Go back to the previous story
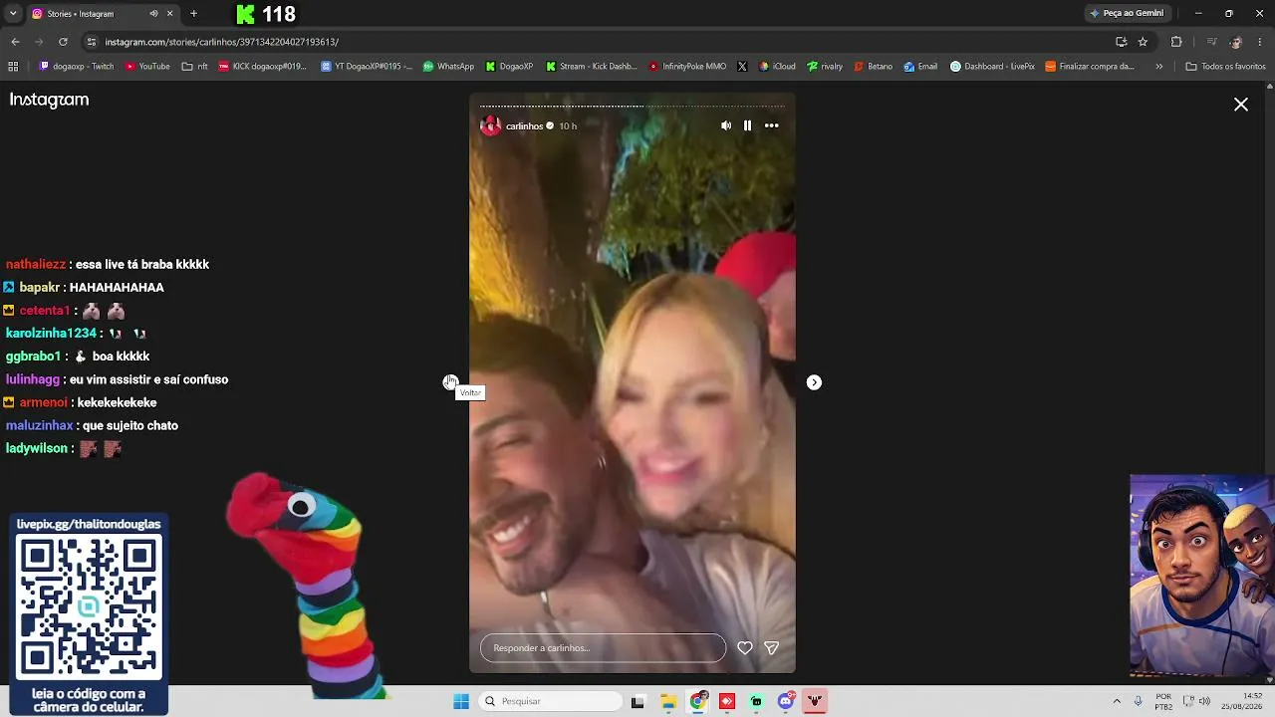The image size is (1275, 717). tap(450, 382)
